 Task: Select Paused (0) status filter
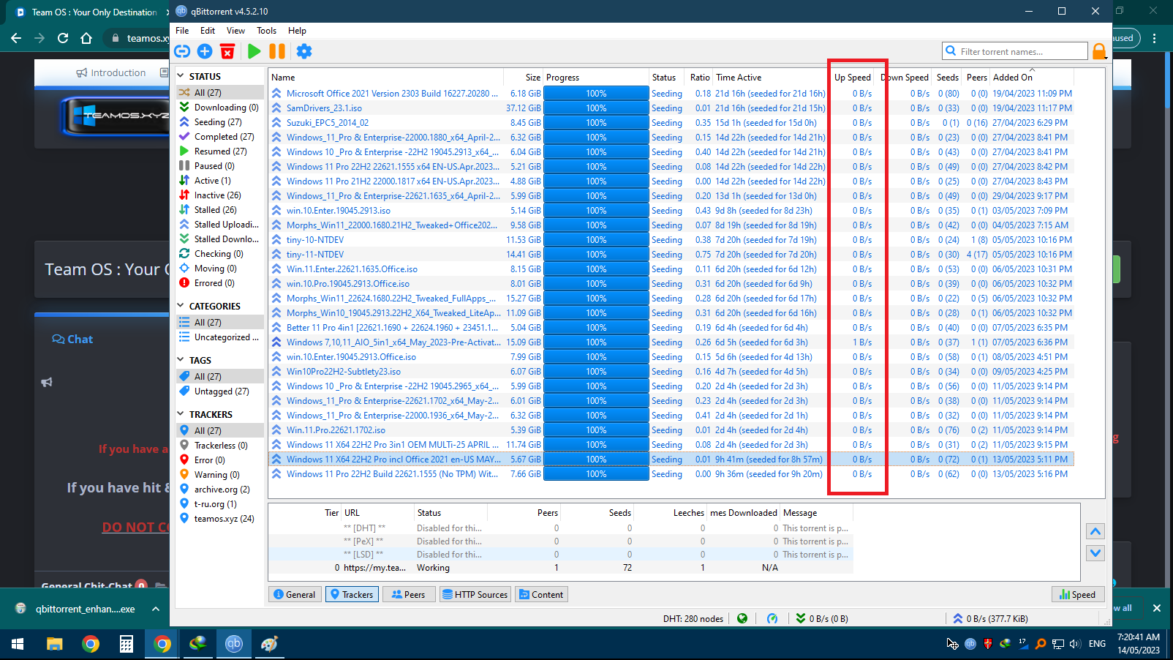pos(219,166)
